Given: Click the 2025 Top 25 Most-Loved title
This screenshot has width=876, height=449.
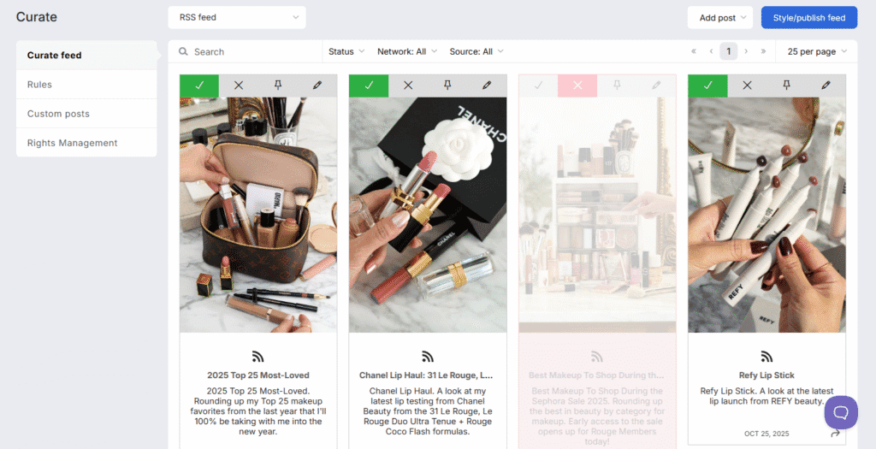Looking at the screenshot, I should pos(258,375).
